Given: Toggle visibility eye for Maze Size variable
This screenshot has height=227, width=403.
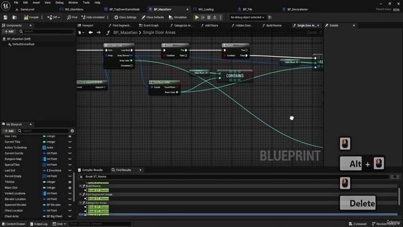Looking at the screenshot, I should pyautogui.click(x=70, y=188).
